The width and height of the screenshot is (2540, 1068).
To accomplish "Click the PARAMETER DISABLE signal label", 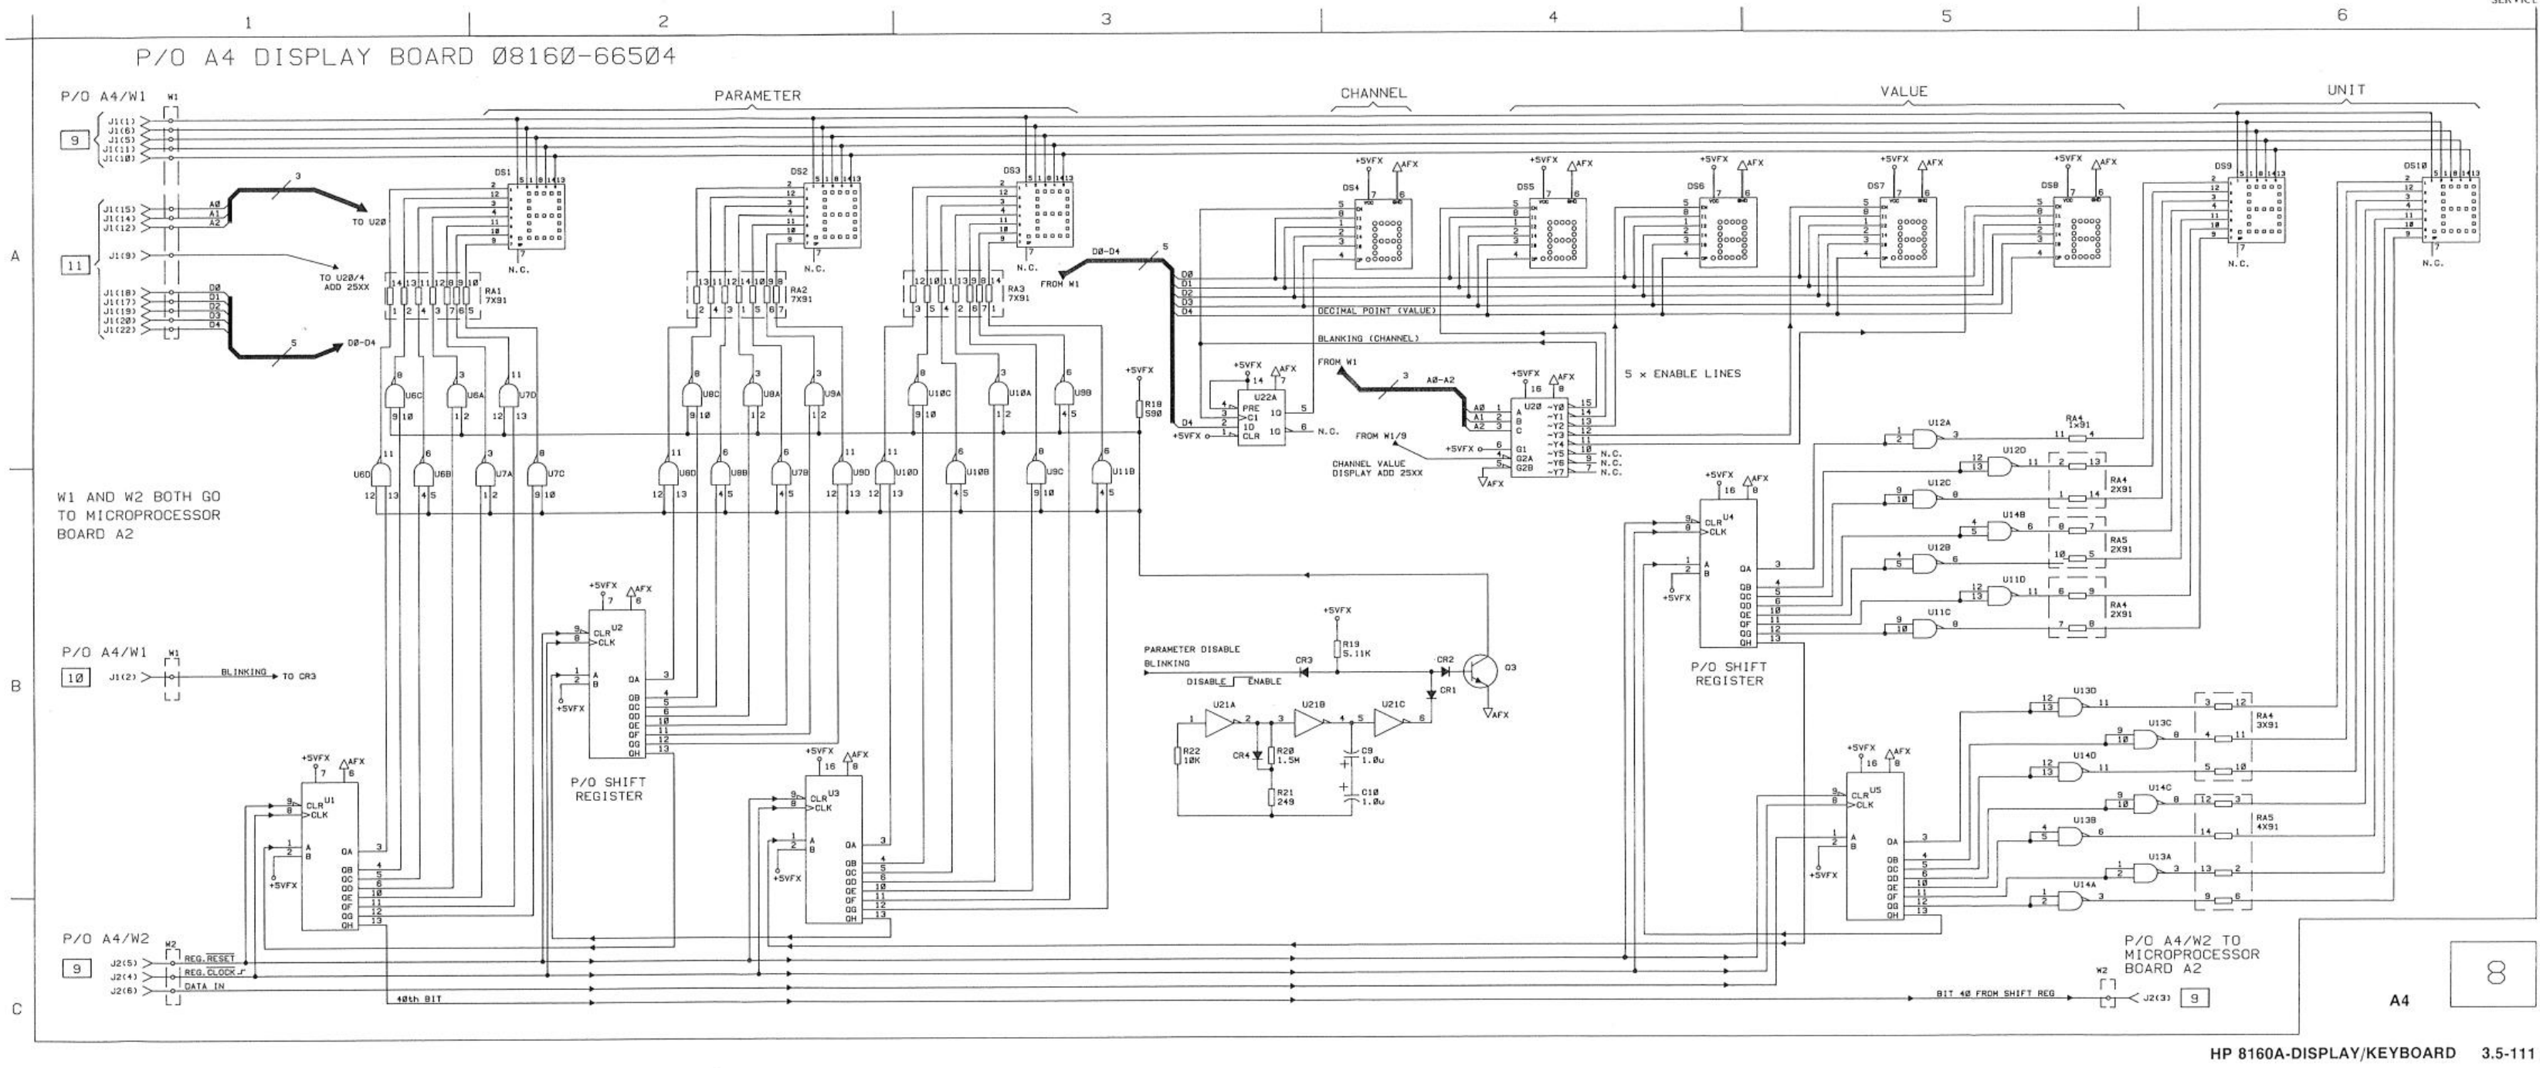I will (x=1191, y=650).
